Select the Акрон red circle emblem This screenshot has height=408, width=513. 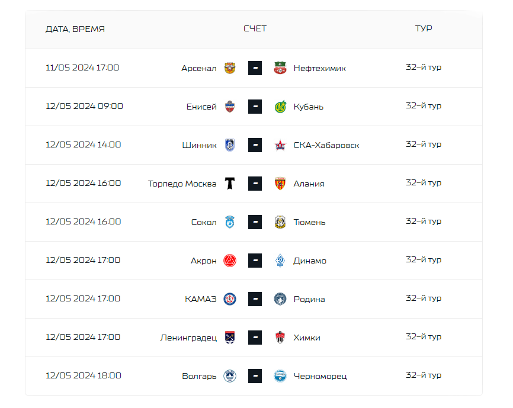(x=230, y=261)
